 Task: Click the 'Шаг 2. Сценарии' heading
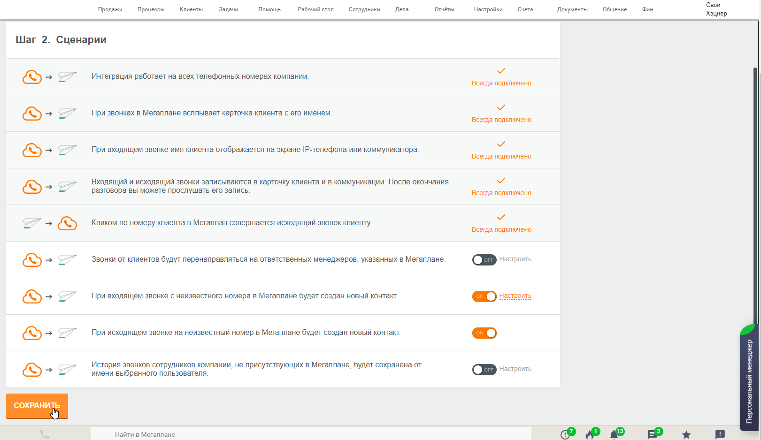click(61, 40)
